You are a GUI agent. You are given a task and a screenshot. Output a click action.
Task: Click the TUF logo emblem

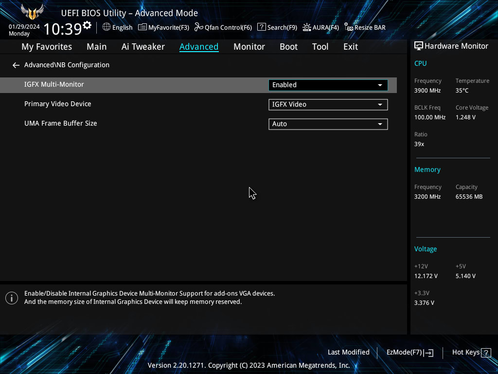(32, 12)
